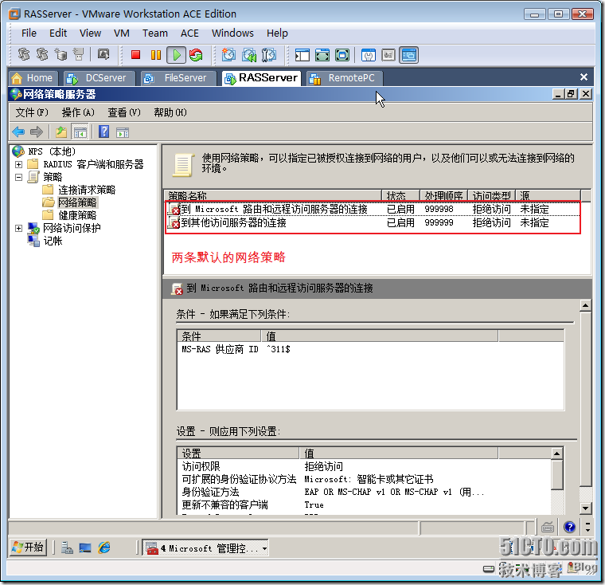Switch to the Home tab
Viewport: 605px width, 585px height.
pyautogui.click(x=33, y=78)
